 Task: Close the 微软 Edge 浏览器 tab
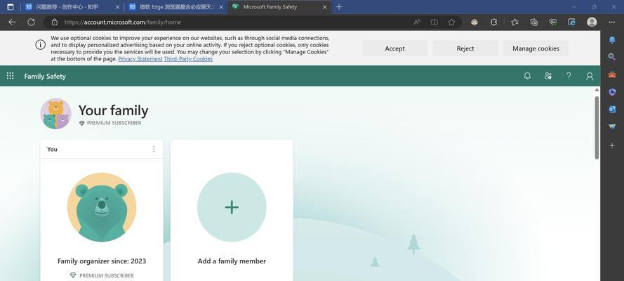[221, 7]
